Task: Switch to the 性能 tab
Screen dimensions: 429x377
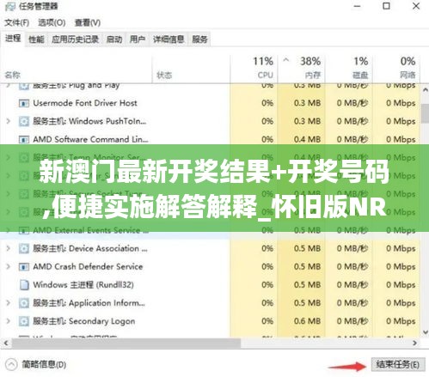Action: 36,40
